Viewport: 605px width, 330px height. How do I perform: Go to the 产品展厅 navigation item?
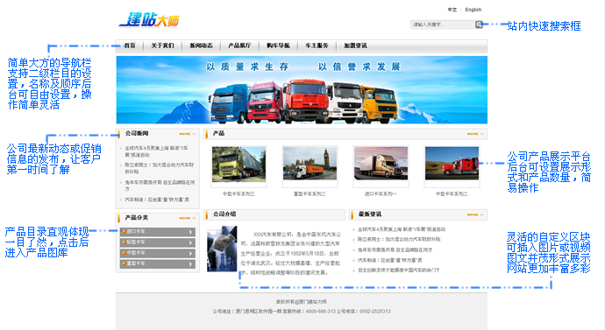(x=239, y=46)
